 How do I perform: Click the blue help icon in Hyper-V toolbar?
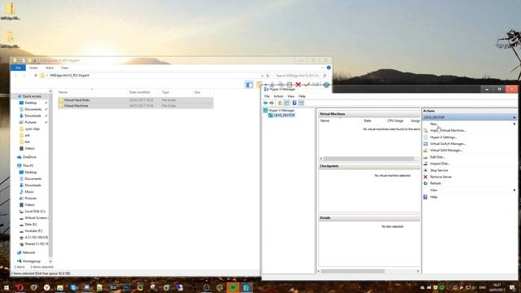tap(295, 103)
